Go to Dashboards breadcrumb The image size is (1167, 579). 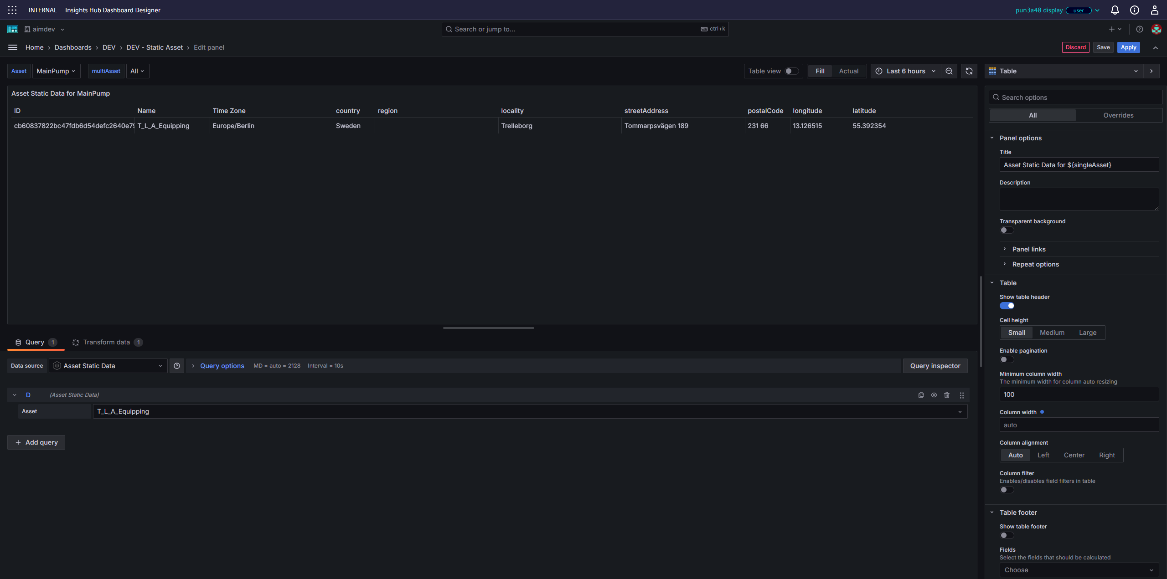pyautogui.click(x=73, y=47)
